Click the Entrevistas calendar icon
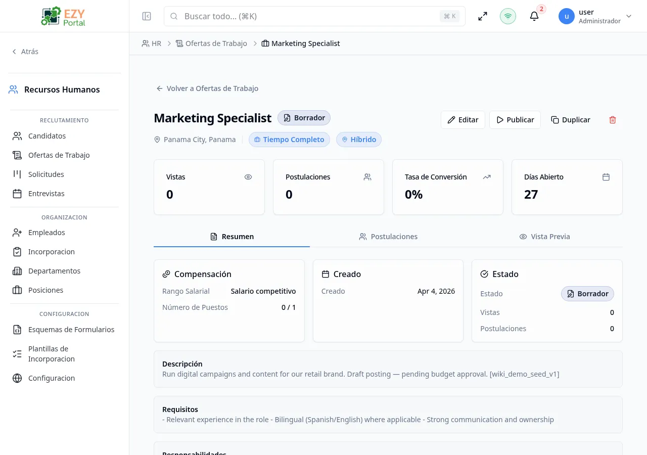 coord(17,194)
